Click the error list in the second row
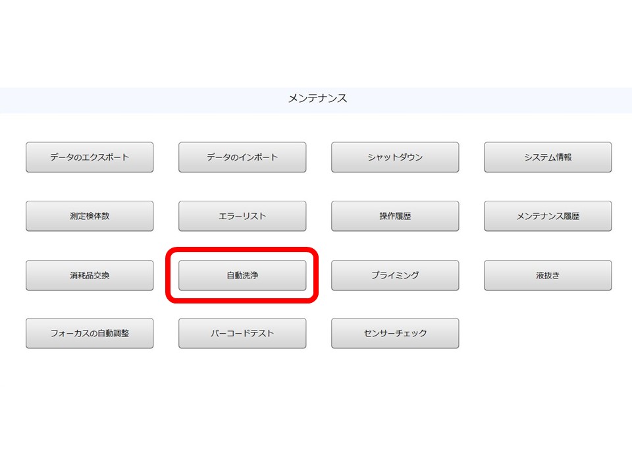Viewport: 632px width, 474px height. (242, 215)
